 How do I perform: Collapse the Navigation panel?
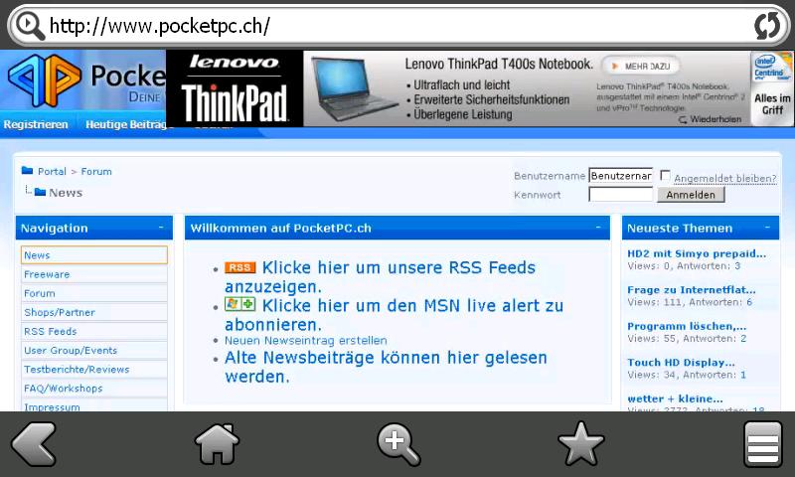tap(161, 228)
